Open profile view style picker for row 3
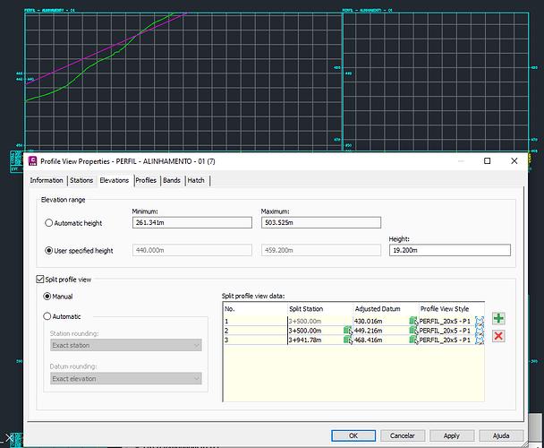Image resolution: width=544 pixels, height=448 pixels. (x=480, y=340)
